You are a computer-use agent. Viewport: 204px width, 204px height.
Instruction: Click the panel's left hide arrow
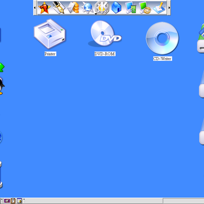tap(35, 8)
